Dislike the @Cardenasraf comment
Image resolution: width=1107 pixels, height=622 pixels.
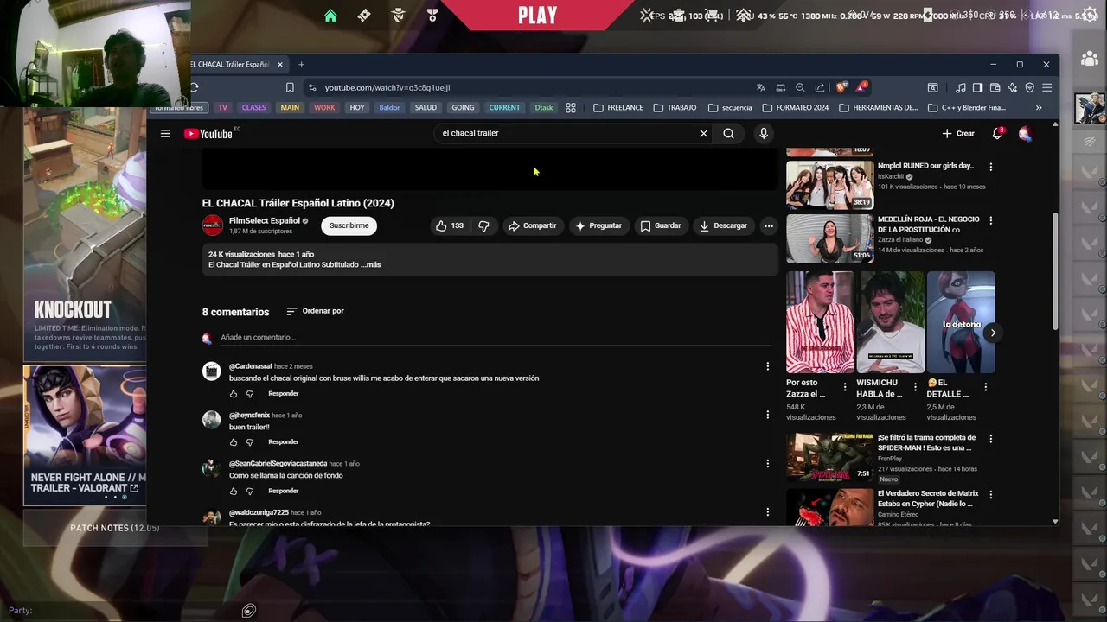(250, 394)
